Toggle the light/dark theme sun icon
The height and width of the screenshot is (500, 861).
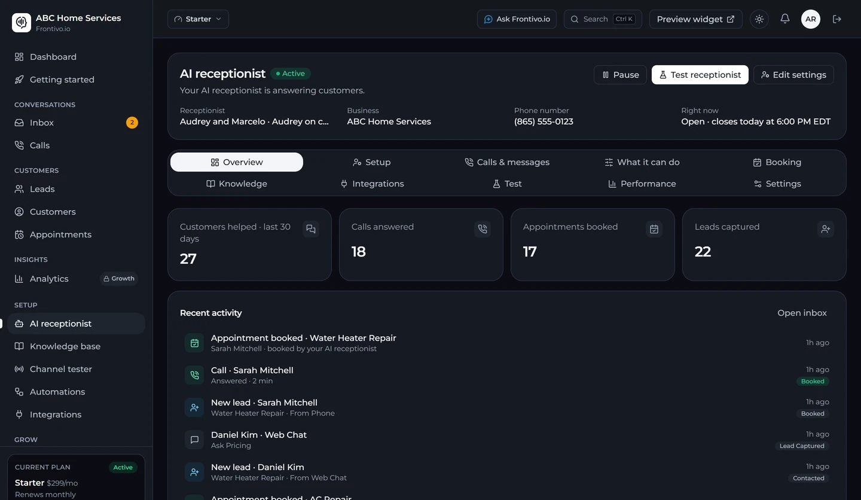[759, 19]
